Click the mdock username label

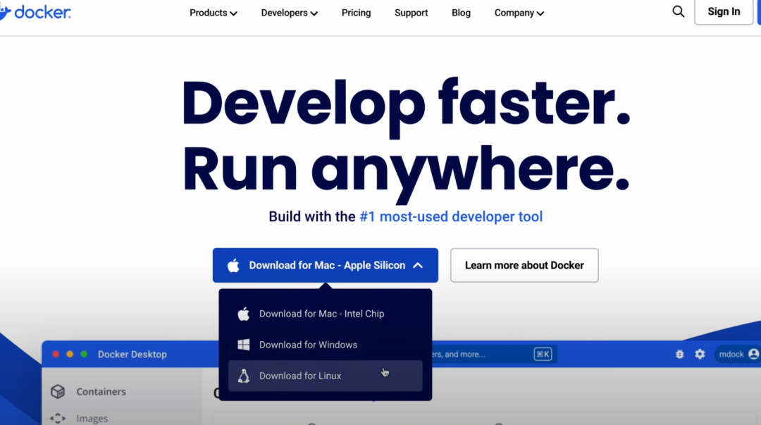tap(731, 354)
